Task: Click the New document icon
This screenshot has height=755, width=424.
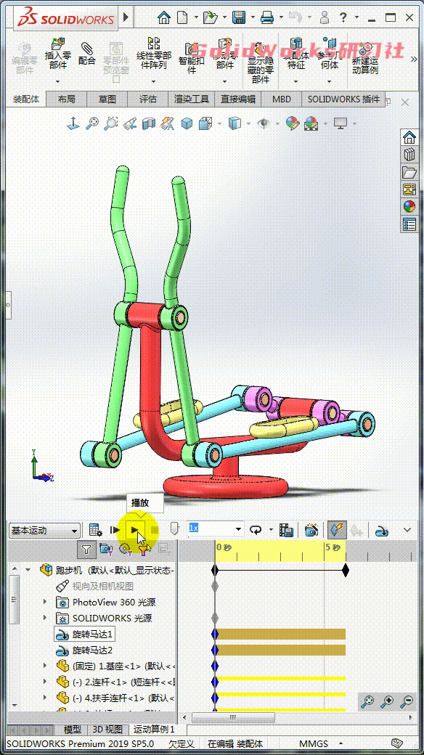Action: click(x=182, y=18)
